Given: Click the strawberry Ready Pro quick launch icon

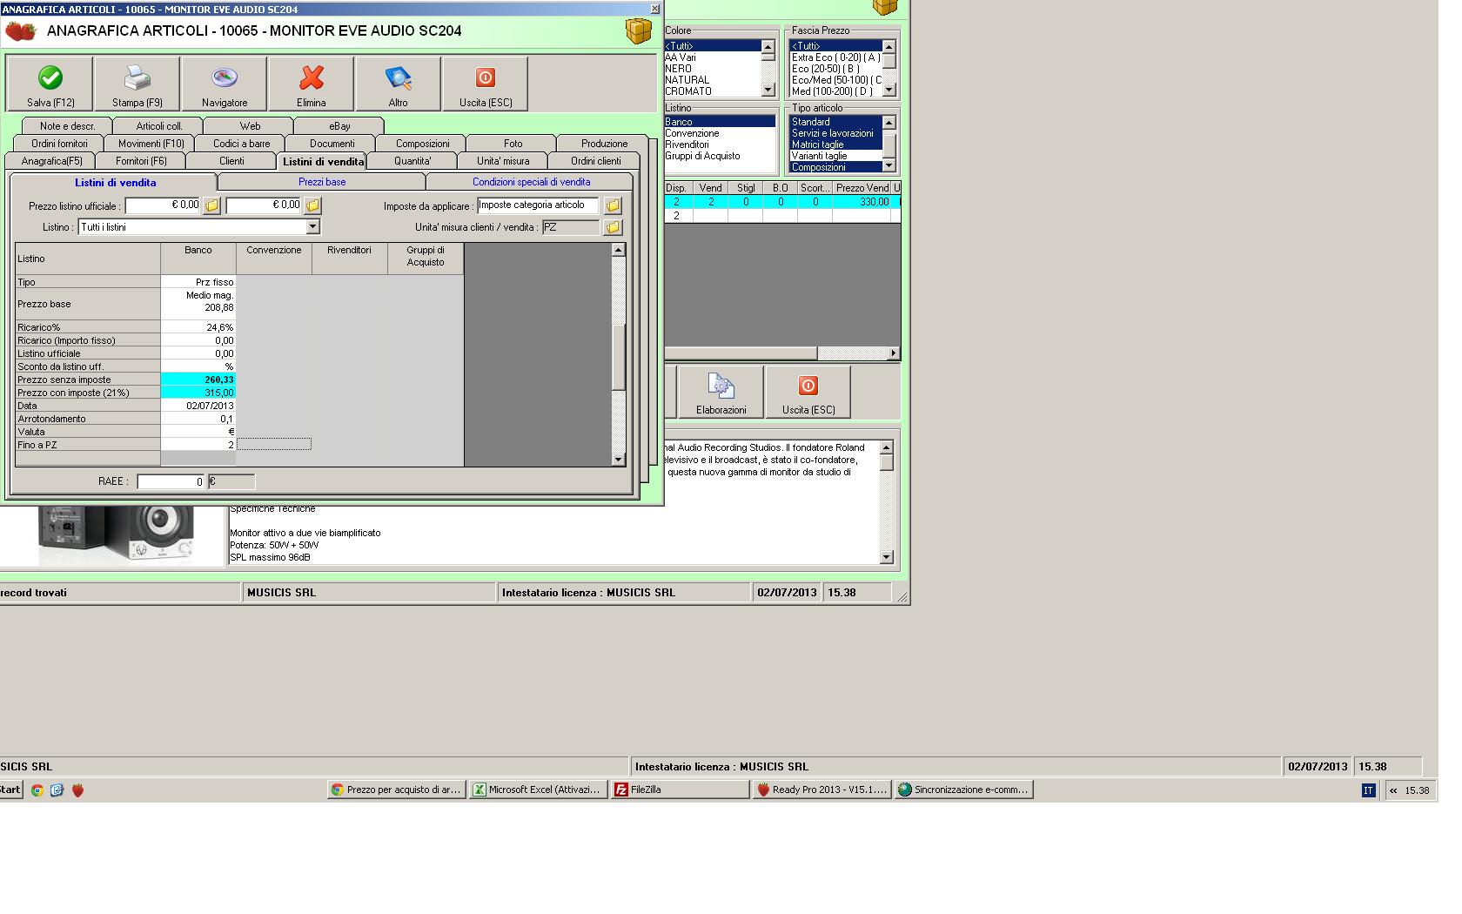Looking at the screenshot, I should (x=77, y=790).
